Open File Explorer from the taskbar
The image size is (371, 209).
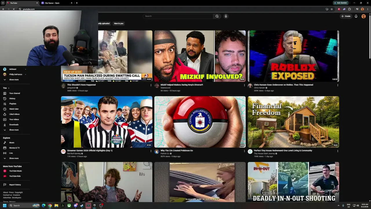point(56,206)
